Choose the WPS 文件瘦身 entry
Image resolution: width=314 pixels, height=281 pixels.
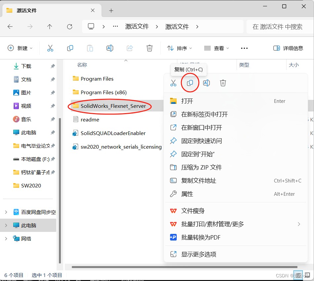[236, 211]
